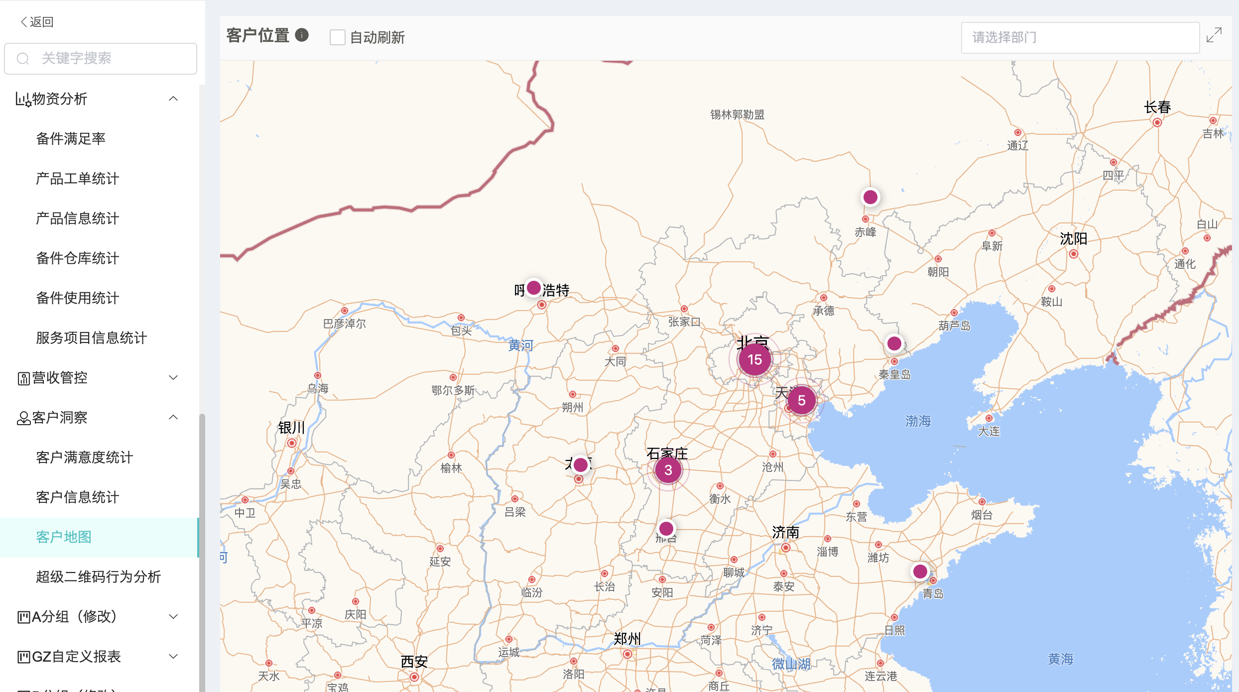
Task: Select the 客户地图 menu item
Action: [99, 537]
